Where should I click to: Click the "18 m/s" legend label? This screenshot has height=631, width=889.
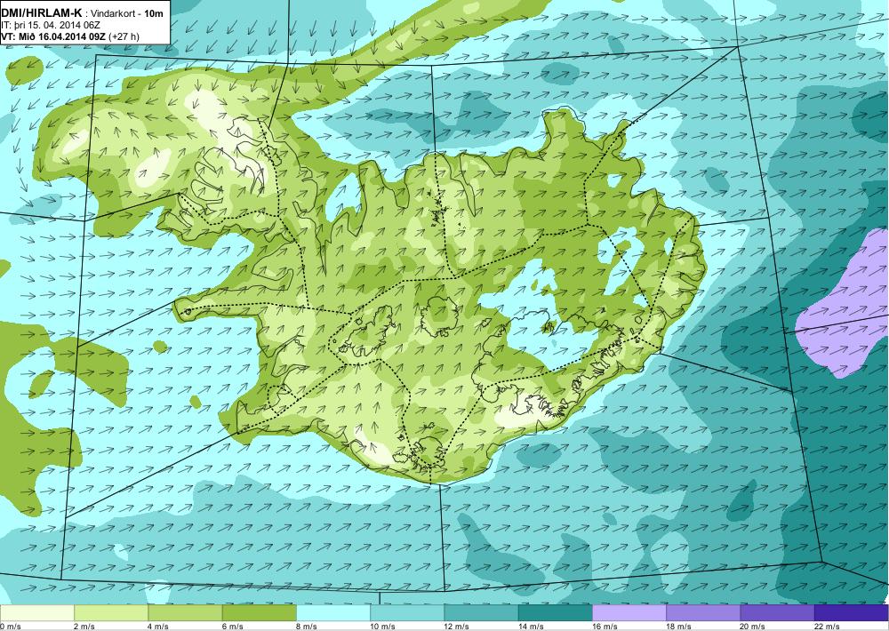[x=679, y=627]
